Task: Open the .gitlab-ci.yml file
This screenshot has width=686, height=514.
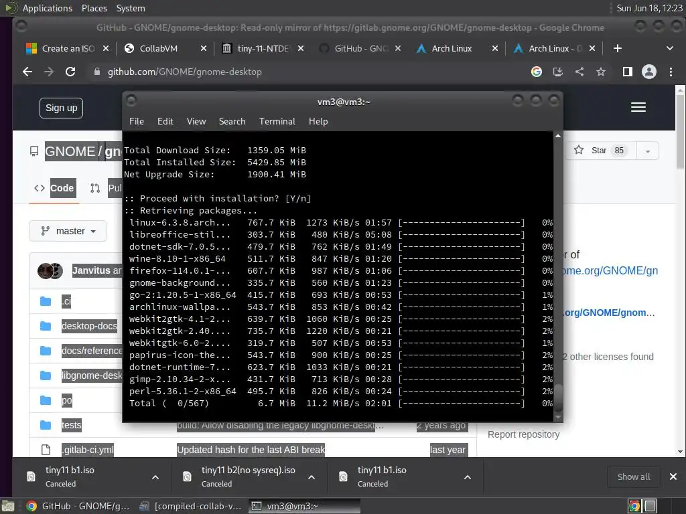Action: tap(88, 450)
